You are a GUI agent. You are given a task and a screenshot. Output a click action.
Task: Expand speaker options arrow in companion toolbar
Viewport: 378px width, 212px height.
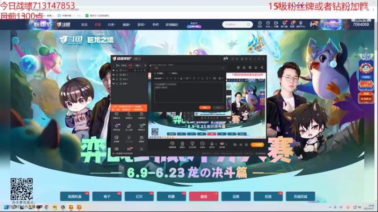(226, 144)
